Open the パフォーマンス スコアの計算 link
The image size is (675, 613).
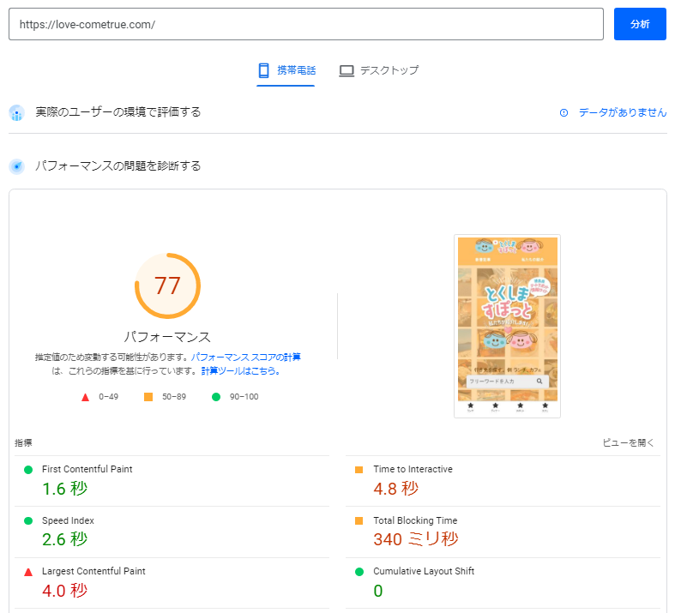(x=245, y=357)
